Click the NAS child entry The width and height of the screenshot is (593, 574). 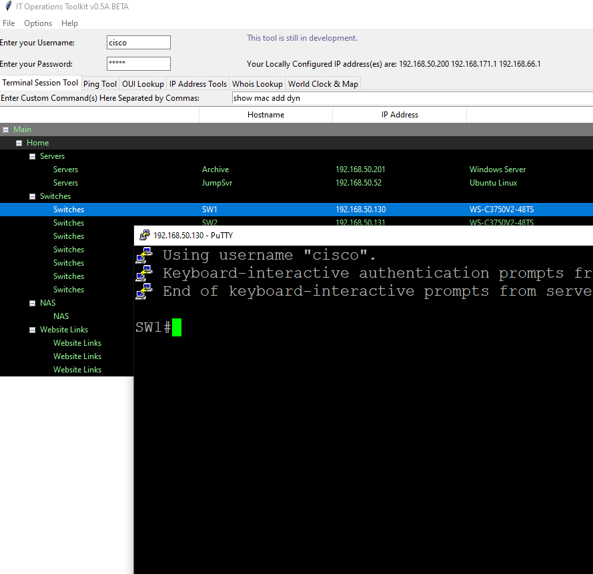[61, 316]
